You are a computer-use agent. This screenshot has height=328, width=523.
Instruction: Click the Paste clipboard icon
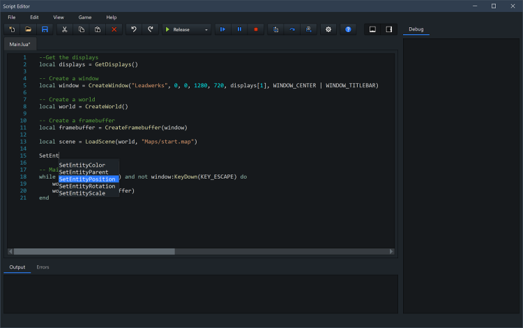(98, 29)
